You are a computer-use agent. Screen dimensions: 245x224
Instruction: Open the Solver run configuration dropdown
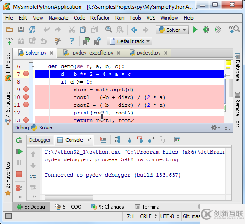(172, 30)
